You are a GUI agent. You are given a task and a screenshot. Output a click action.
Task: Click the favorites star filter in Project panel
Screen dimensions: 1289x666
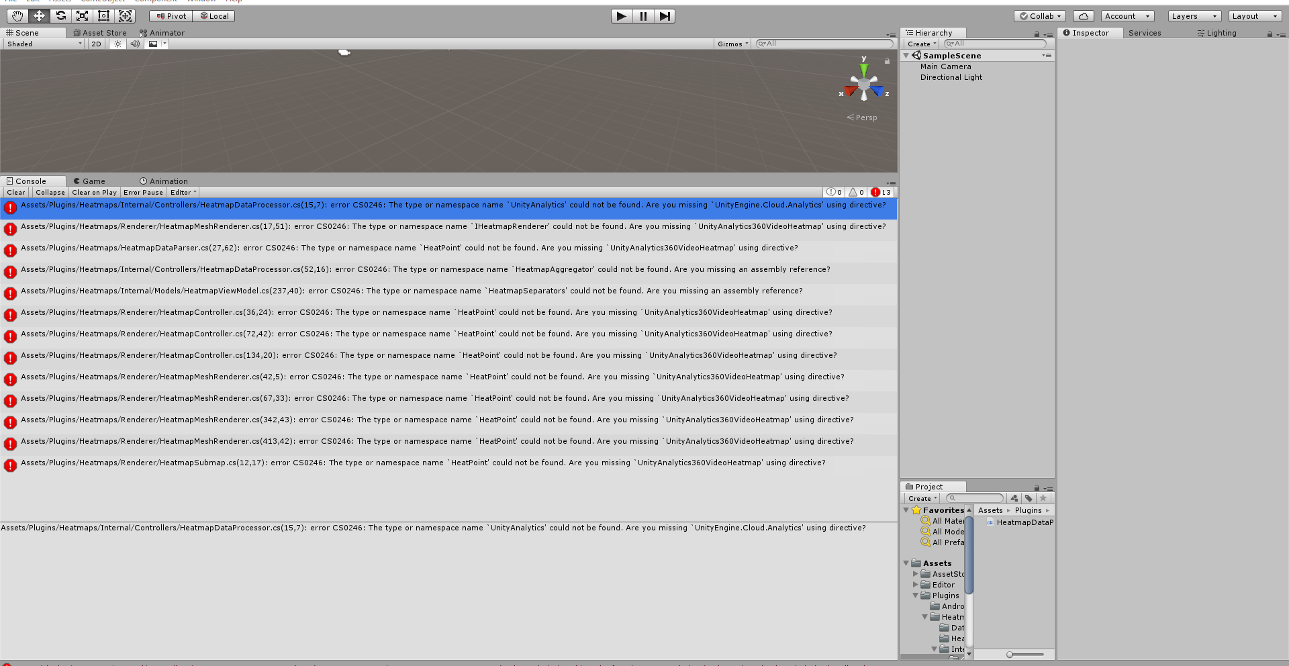pyautogui.click(x=1043, y=498)
